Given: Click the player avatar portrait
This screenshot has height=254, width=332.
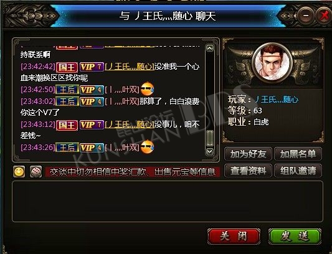Looking at the screenshot, I should (x=273, y=63).
